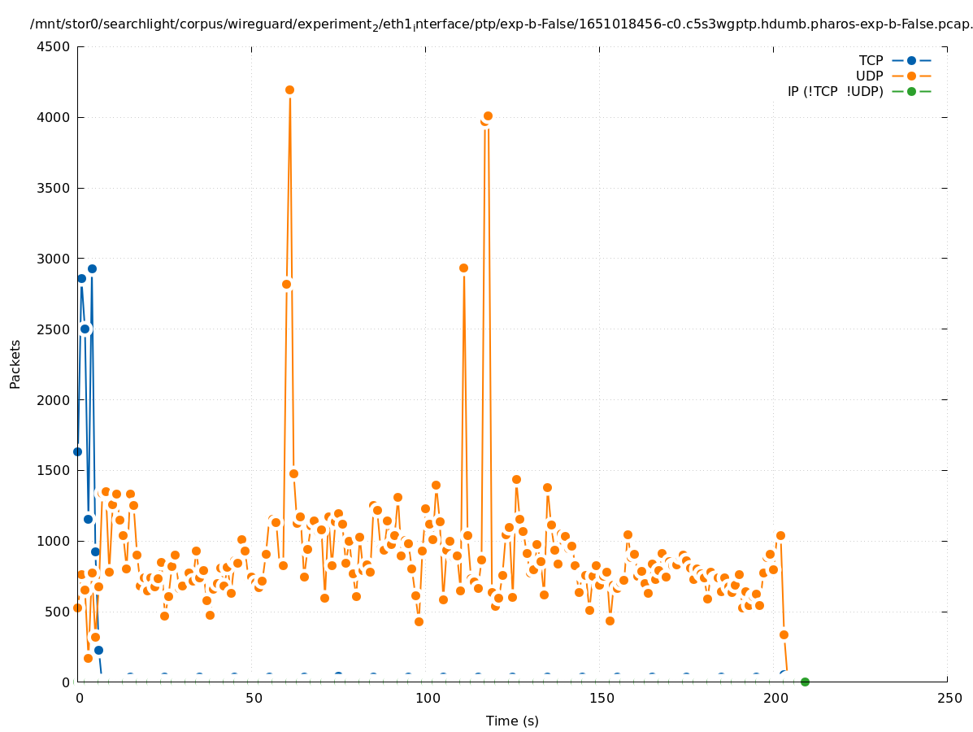973x732 pixels.
Task: Select the TCP legend label text
Action: (x=871, y=60)
